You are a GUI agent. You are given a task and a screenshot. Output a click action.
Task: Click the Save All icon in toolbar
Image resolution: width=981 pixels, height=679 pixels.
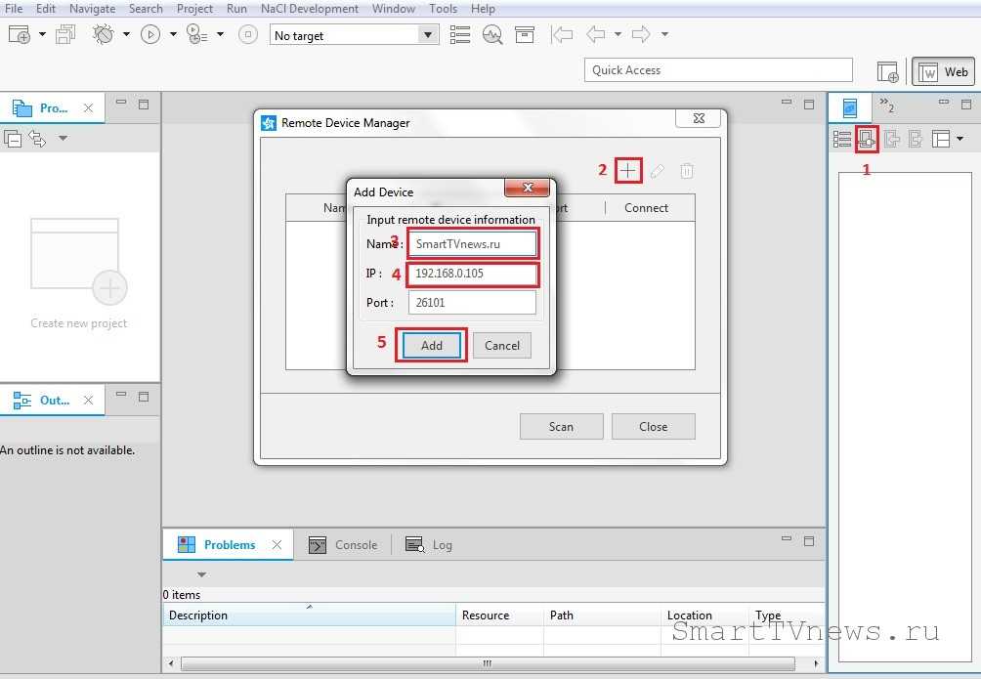(66, 35)
